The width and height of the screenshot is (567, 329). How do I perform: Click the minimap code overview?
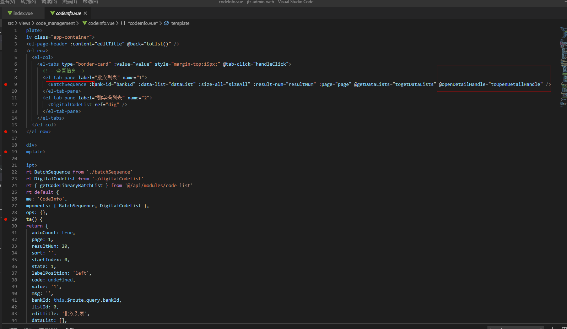pyautogui.click(x=563, y=64)
